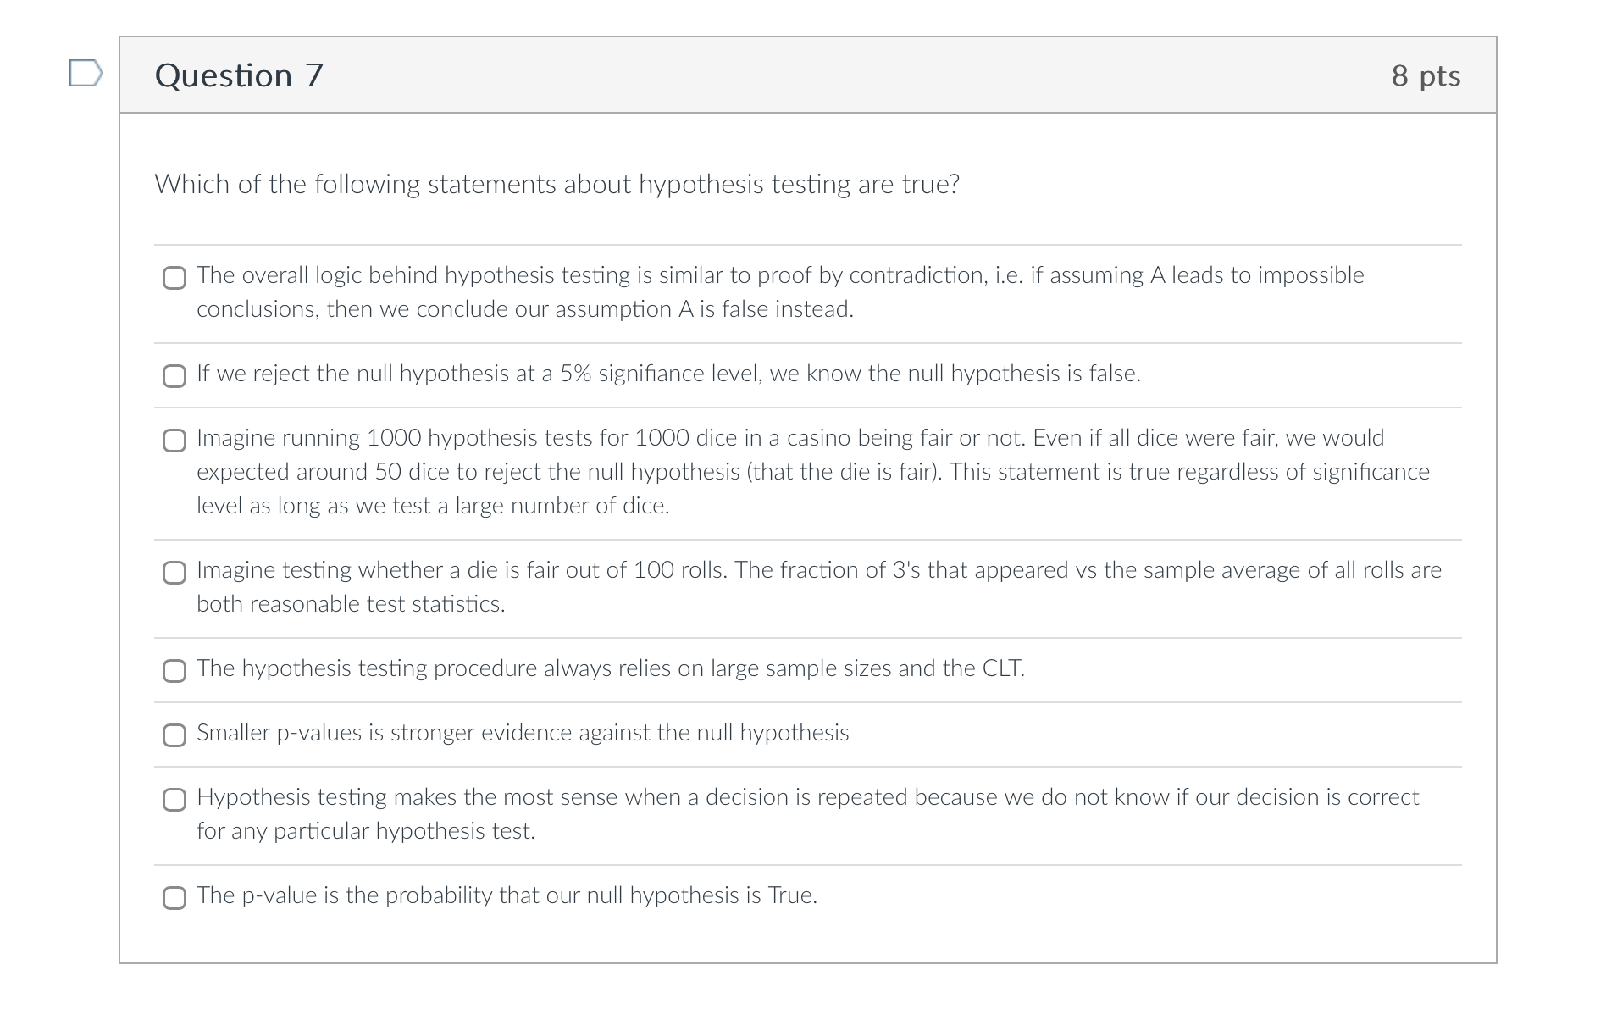Select the p-value probability null is True statement
1606x1009 pixels.
(174, 898)
